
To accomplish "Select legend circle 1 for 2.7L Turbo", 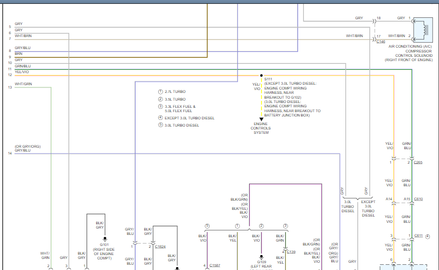I will click(161, 91).
